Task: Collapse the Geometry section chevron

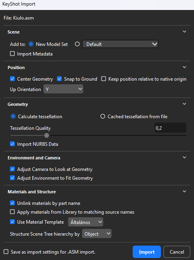Action: click(184, 104)
